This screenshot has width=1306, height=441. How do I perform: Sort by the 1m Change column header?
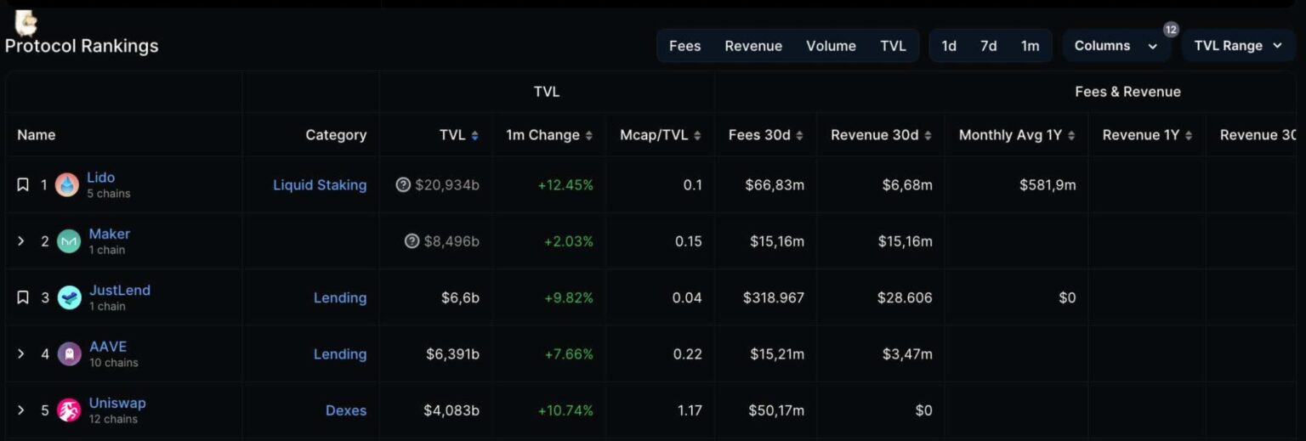click(548, 135)
